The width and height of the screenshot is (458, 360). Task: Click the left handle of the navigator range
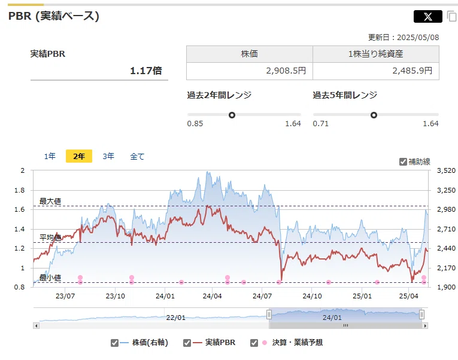coord(269,314)
